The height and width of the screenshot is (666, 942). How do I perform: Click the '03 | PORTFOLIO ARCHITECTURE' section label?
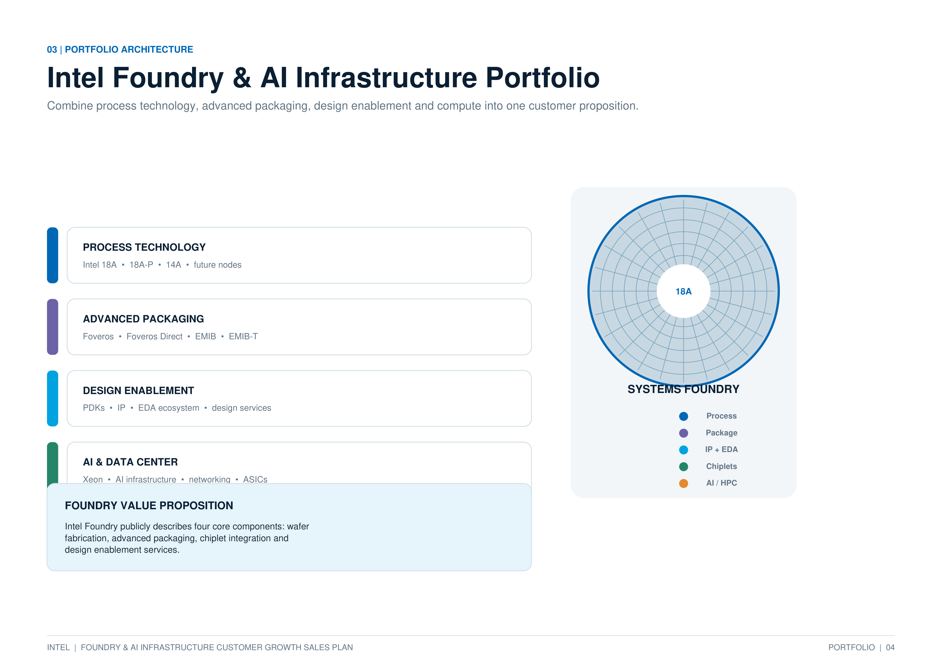pyautogui.click(x=120, y=50)
